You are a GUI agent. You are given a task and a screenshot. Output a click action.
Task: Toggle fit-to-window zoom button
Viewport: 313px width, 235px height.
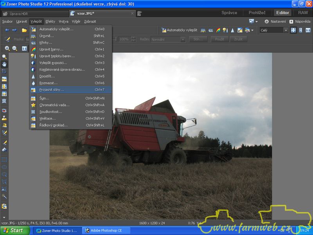293,30
